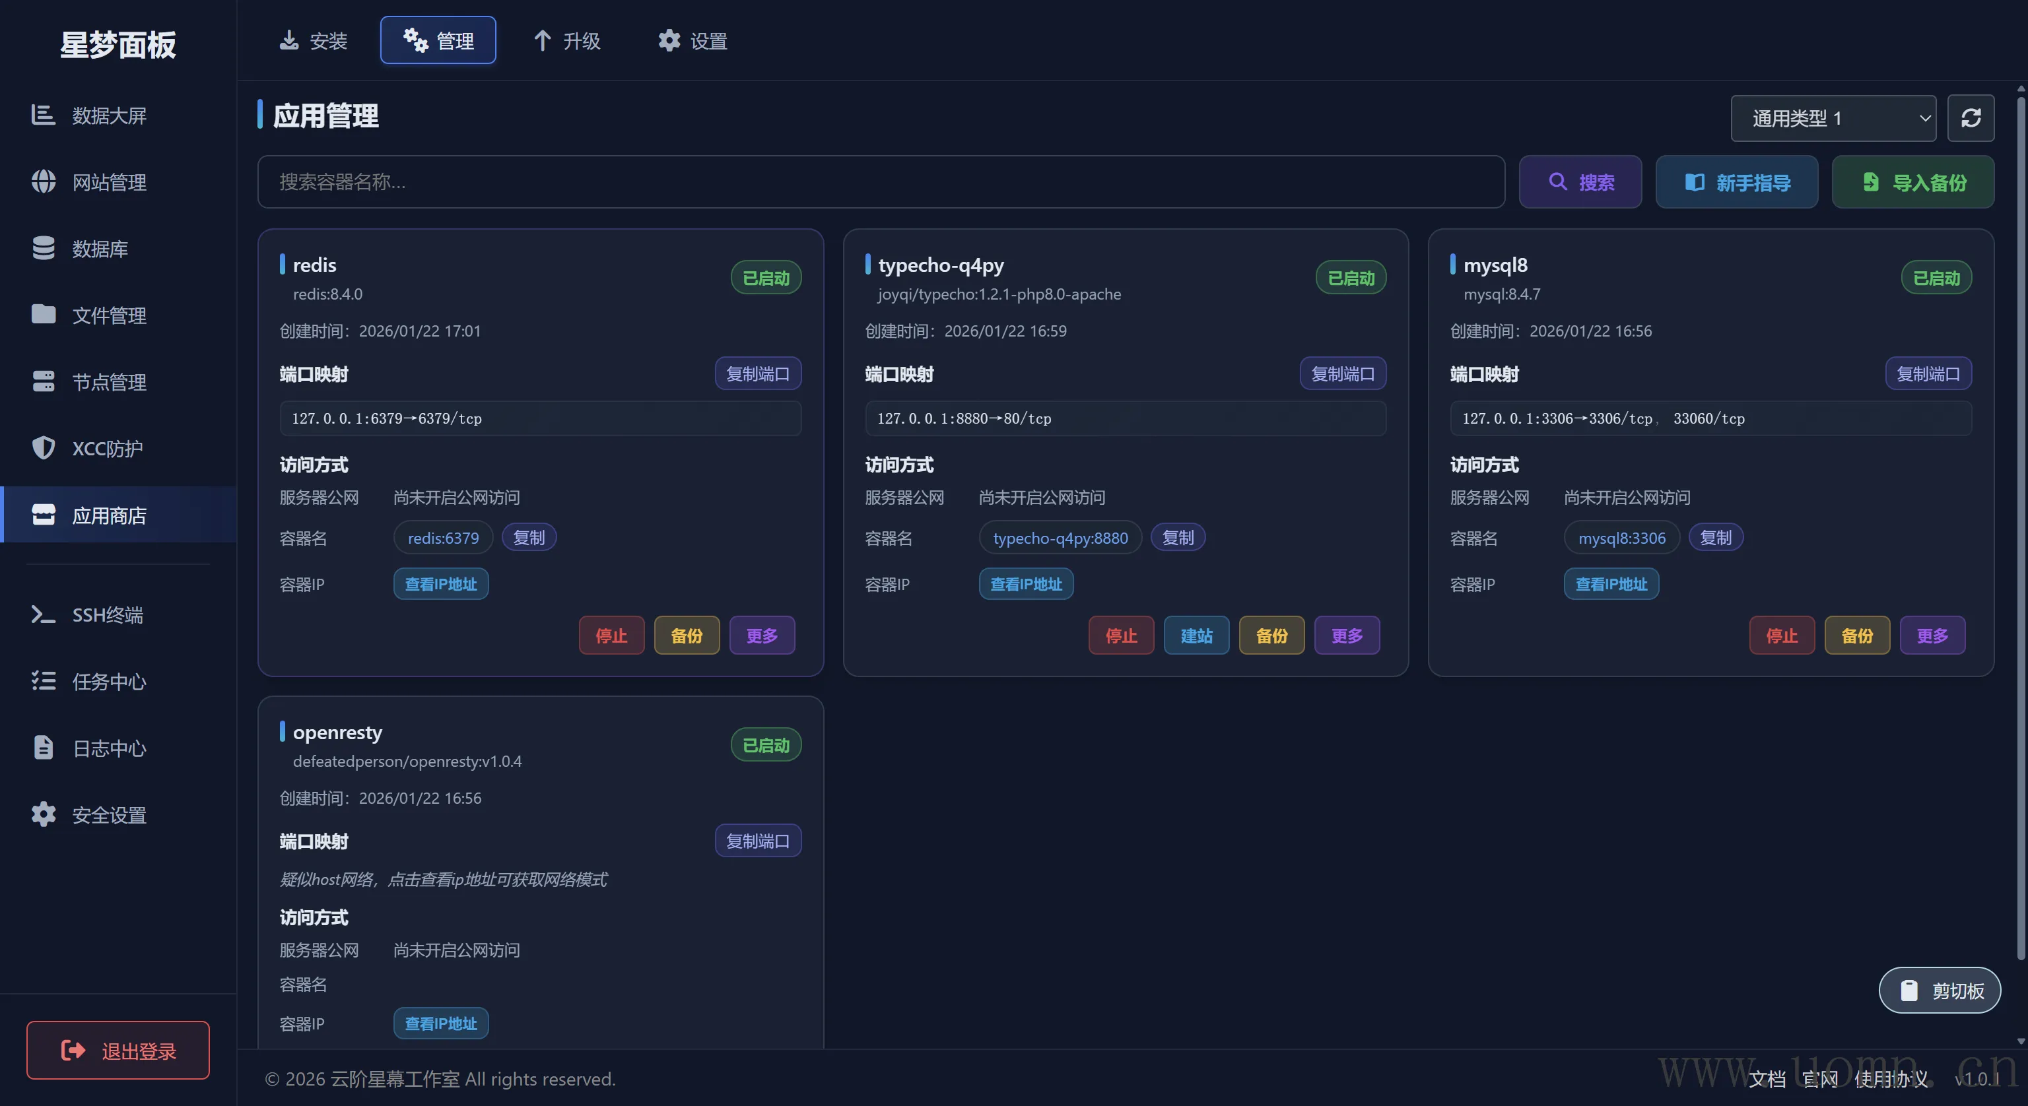Go to 节点管理 server icon

click(44, 382)
